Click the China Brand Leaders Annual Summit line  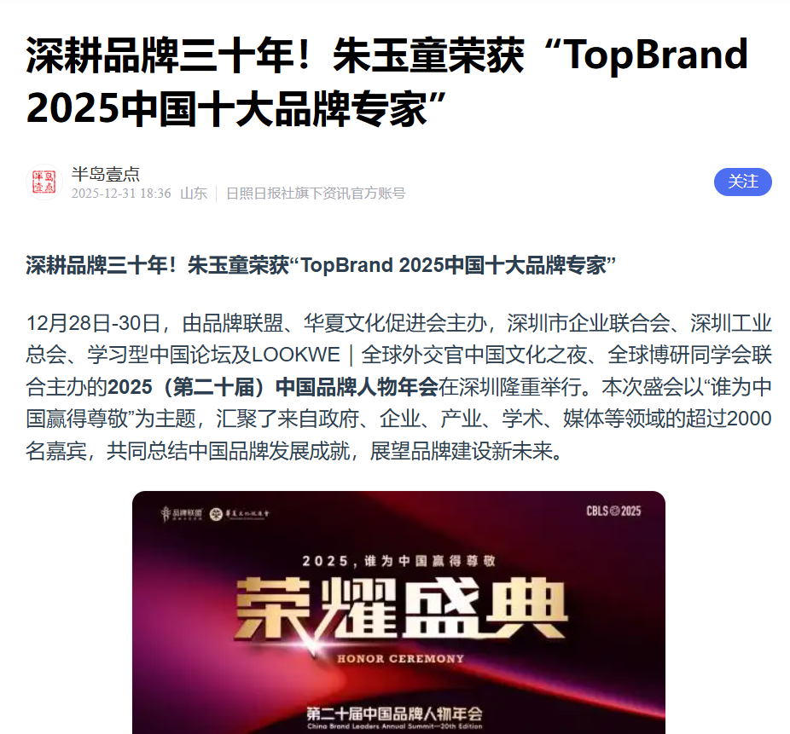pyautogui.click(x=394, y=726)
